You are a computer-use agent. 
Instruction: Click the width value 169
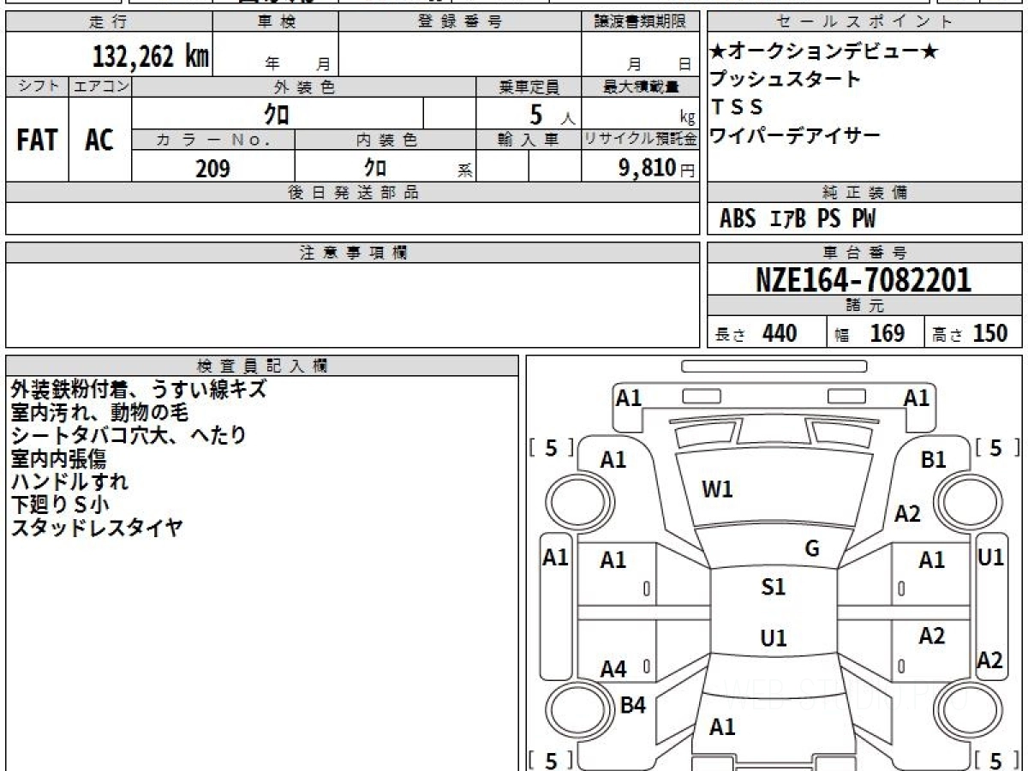click(887, 333)
